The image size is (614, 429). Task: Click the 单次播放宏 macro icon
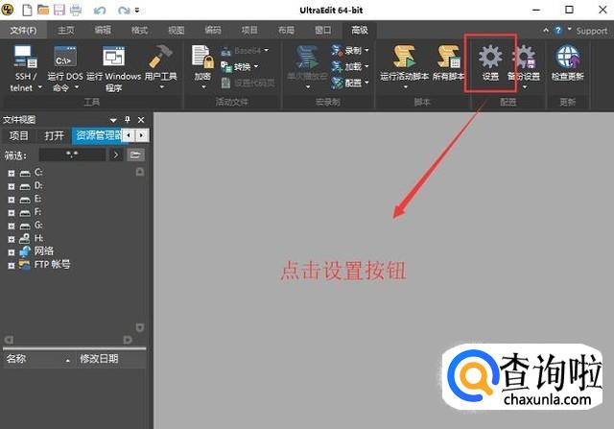[307, 59]
